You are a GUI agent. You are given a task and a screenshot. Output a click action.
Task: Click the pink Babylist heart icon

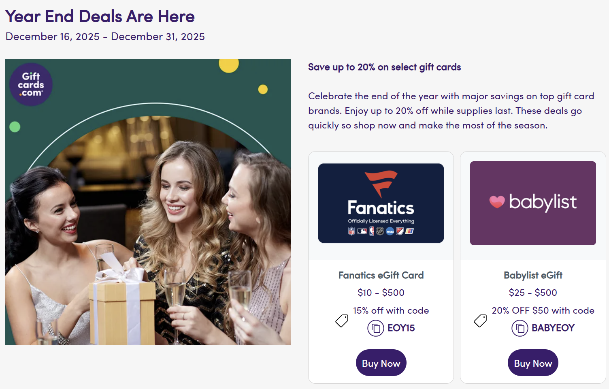(x=497, y=201)
